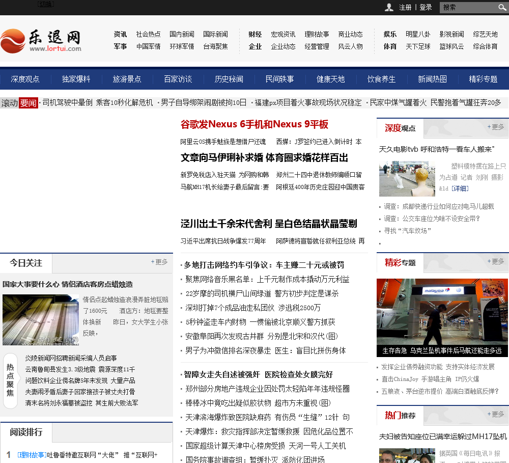Click the [理财故事] tag in 阅读排行
The height and width of the screenshot is (463, 509).
[x=32, y=455]
